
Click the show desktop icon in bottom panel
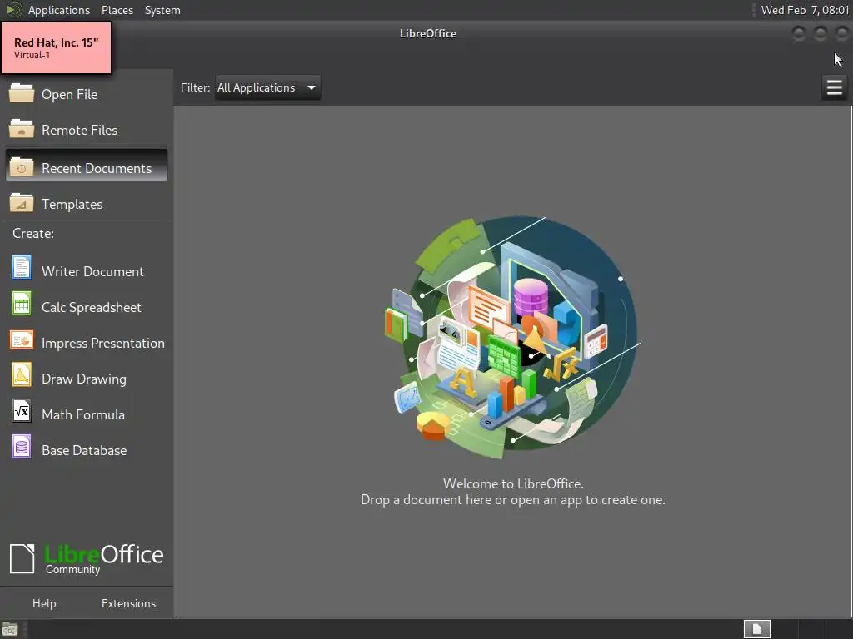coord(10,630)
